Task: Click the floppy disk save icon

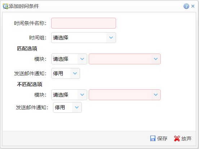Action: coord(153,138)
